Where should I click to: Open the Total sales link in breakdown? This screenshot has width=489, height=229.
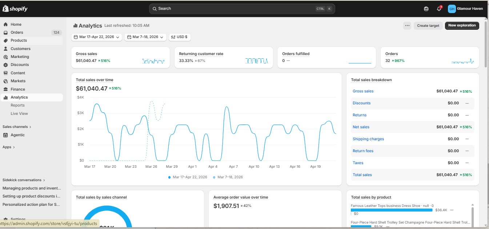point(362,175)
